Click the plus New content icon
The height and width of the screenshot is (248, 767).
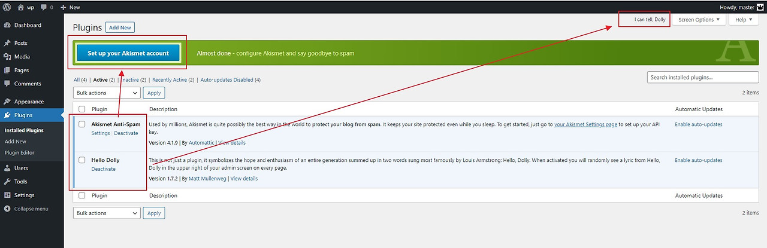[64, 7]
